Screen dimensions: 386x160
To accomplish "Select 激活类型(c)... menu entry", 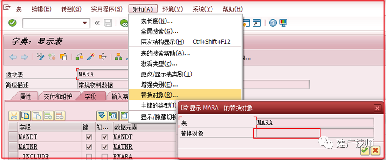I will (x=186, y=64).
